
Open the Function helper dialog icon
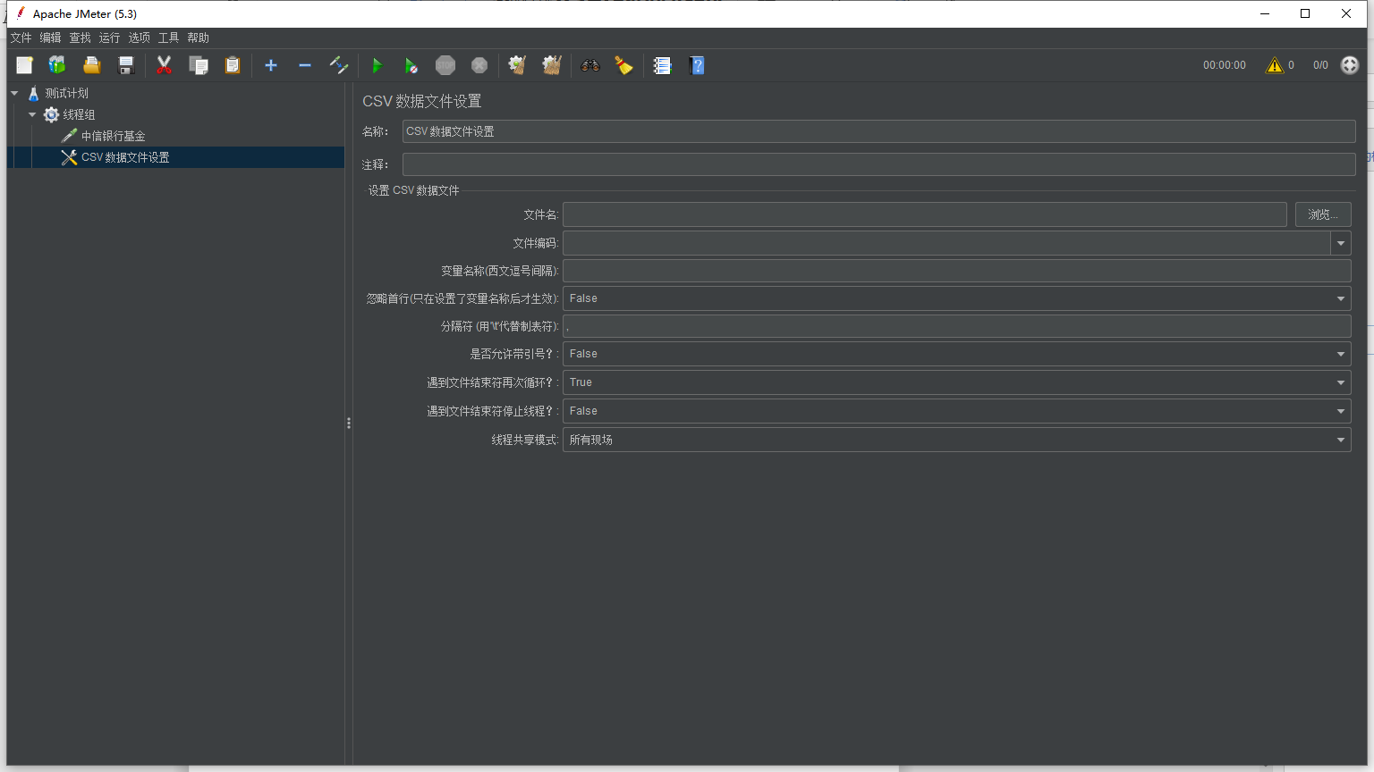point(662,65)
